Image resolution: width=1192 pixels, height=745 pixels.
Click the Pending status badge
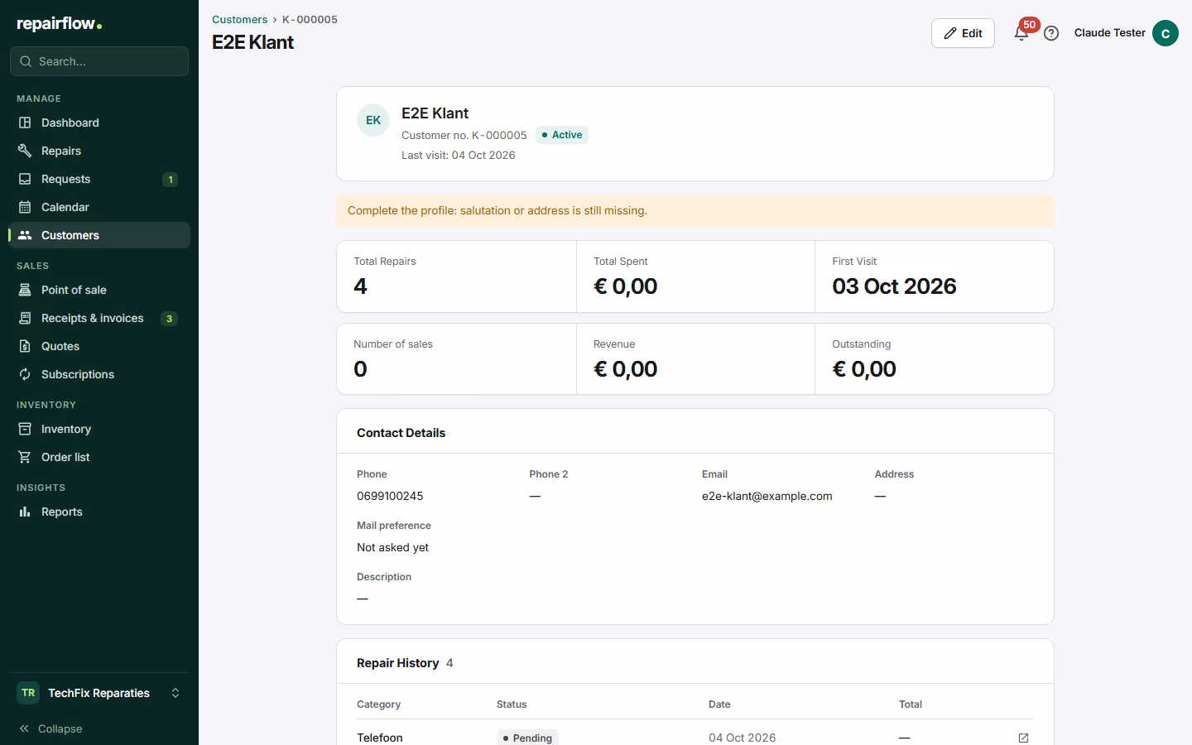(x=527, y=738)
